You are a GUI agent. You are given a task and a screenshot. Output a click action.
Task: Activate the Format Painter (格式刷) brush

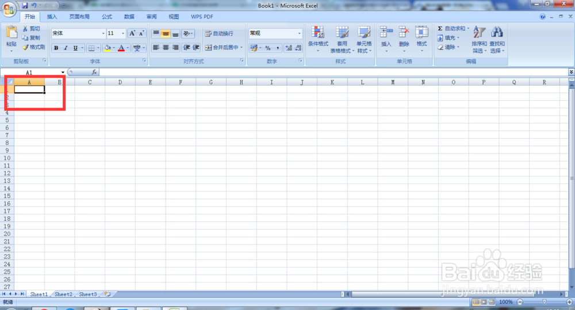pyautogui.click(x=33, y=47)
